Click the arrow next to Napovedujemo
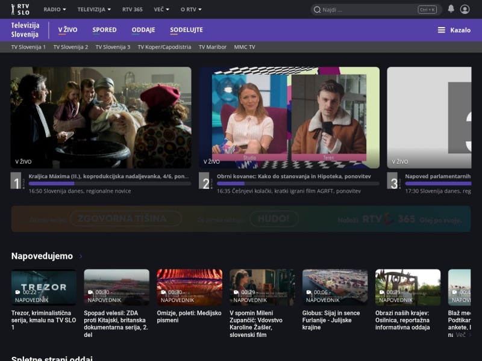 click(81, 256)
